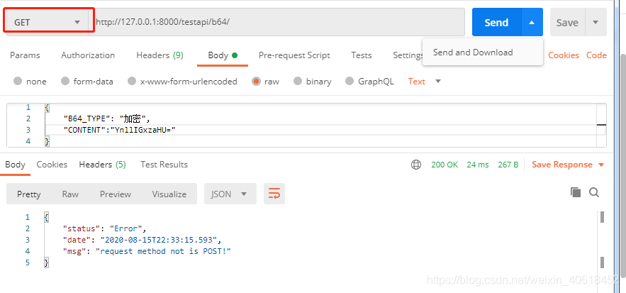Select the binary body type
Screen dimensions: 626x293
click(x=312, y=82)
